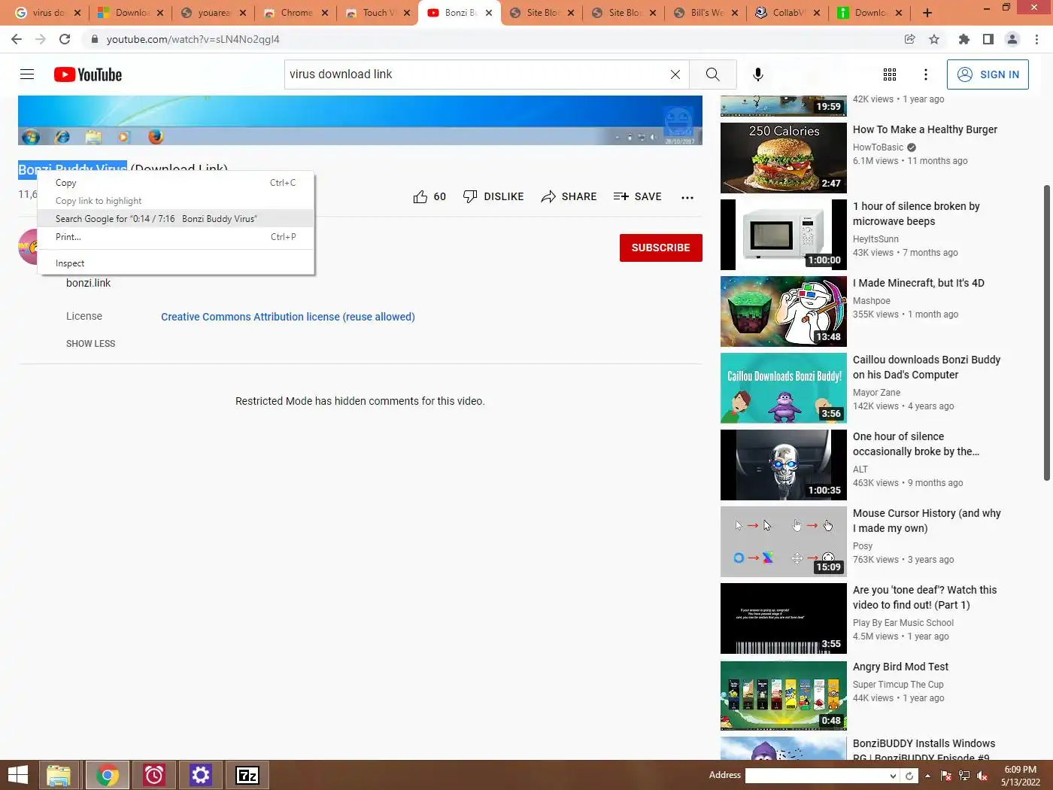
Task: Share the video
Action: 569,196
